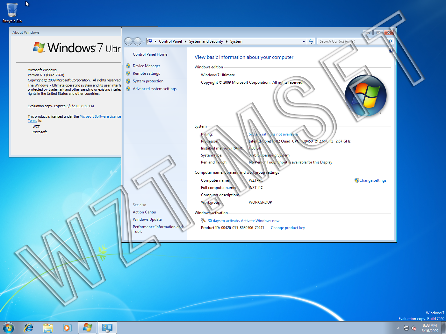The image size is (446, 334).
Task: Click the shield icon beside Advanced system settings
Action: pyautogui.click(x=128, y=89)
